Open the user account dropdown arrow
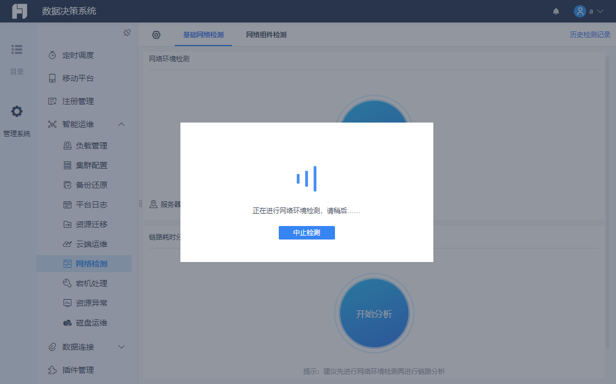 600,11
